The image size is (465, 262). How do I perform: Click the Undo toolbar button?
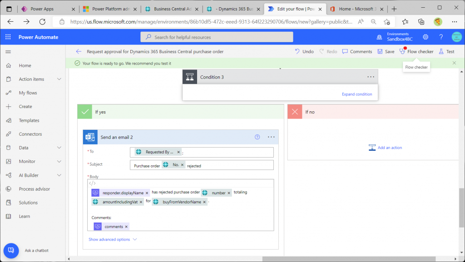(304, 52)
